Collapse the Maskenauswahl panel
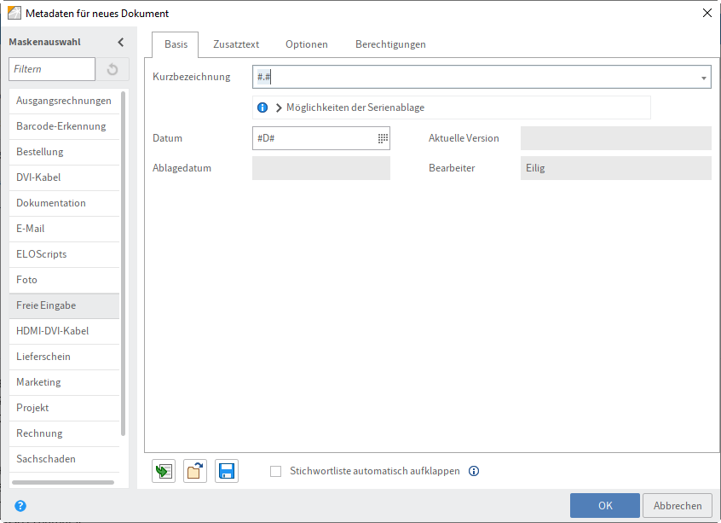The image size is (721, 523). pos(120,41)
